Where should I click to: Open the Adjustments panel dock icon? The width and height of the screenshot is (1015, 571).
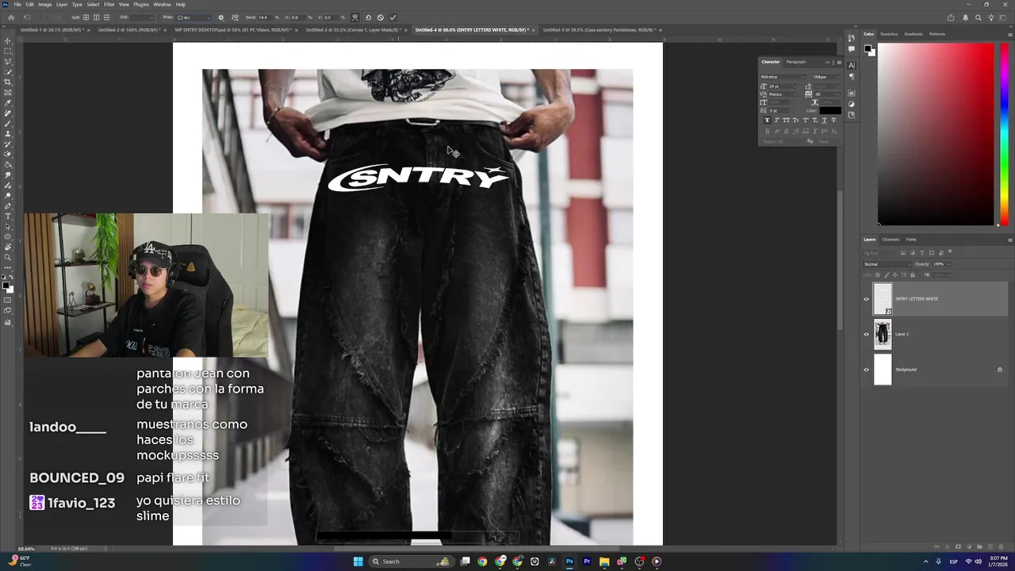852,104
